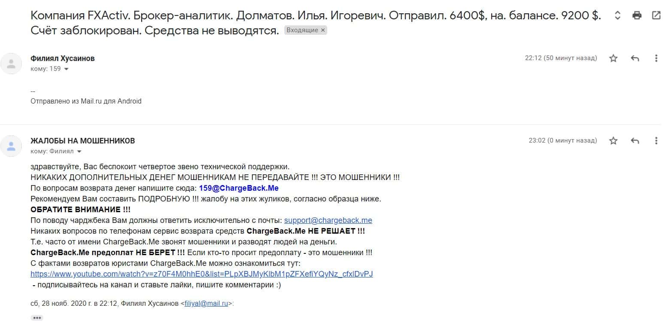Open conversation in a new window
The width and height of the screenshot is (669, 329).
(x=656, y=16)
